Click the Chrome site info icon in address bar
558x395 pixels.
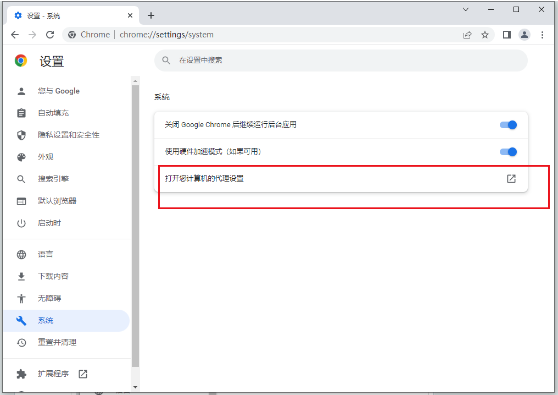[x=72, y=35]
